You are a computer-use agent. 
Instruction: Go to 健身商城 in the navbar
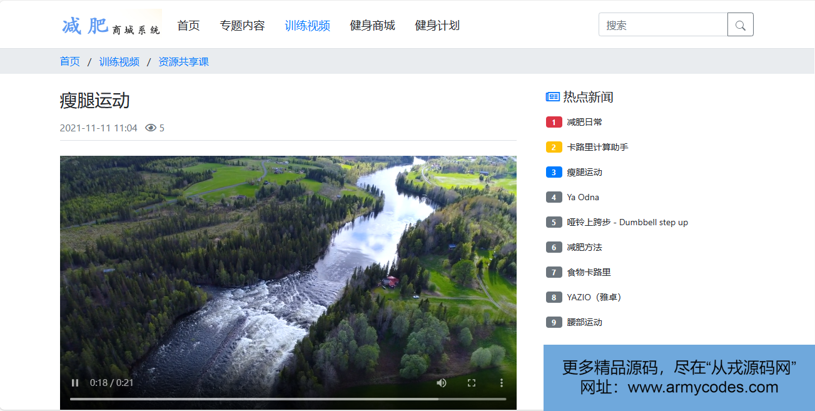(372, 26)
